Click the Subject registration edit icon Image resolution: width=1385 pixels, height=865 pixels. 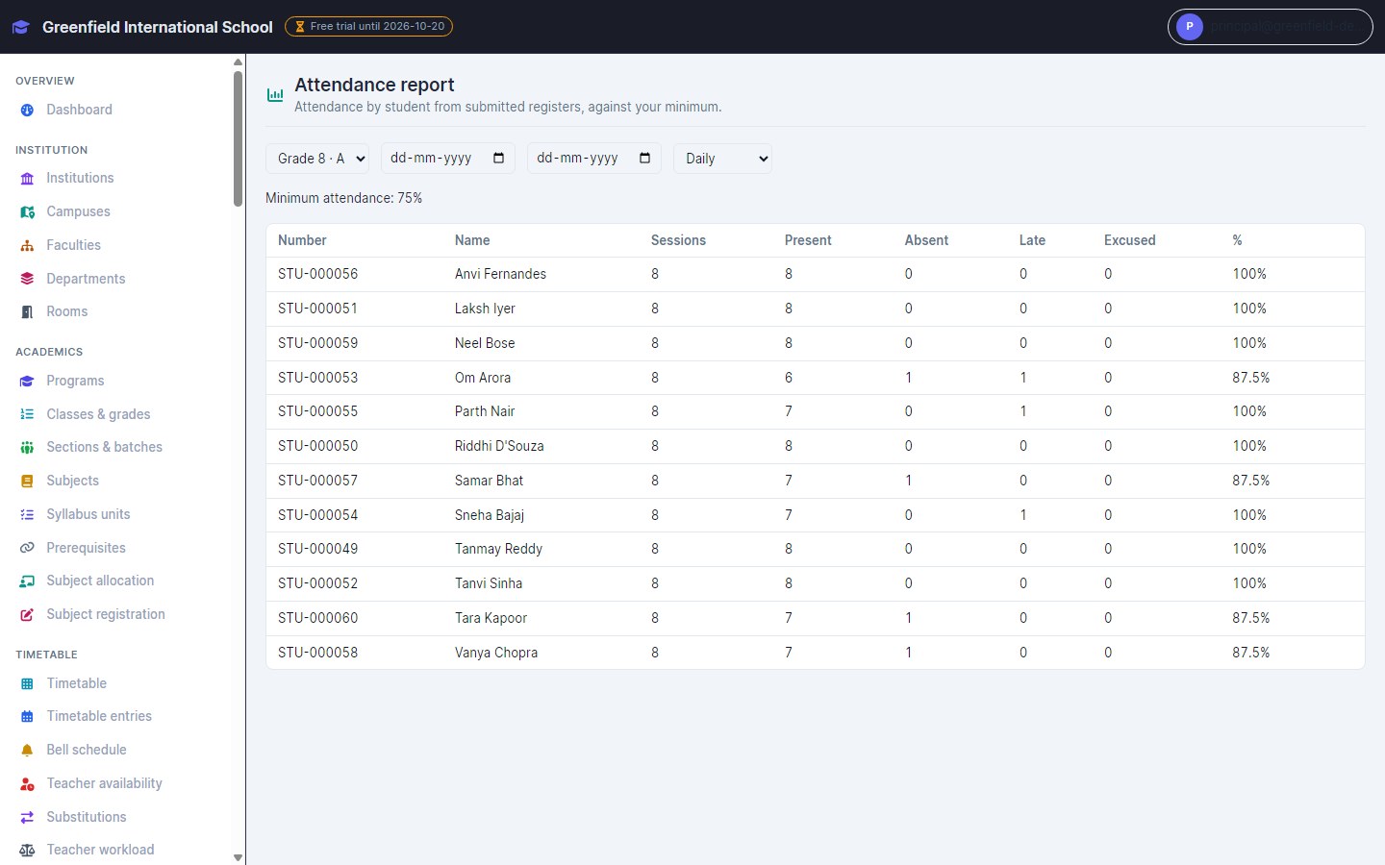coord(27,615)
